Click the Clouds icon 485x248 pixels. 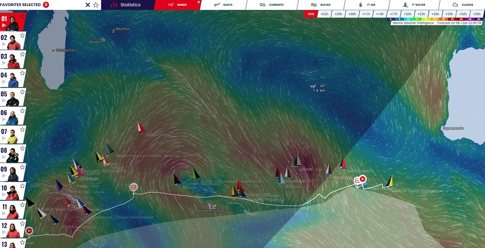coord(455,5)
